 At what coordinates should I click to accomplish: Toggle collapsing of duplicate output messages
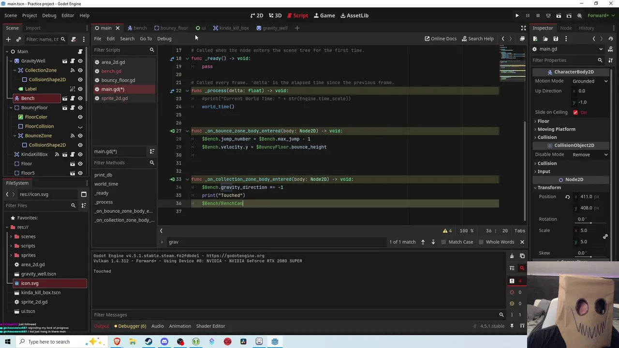click(512, 268)
